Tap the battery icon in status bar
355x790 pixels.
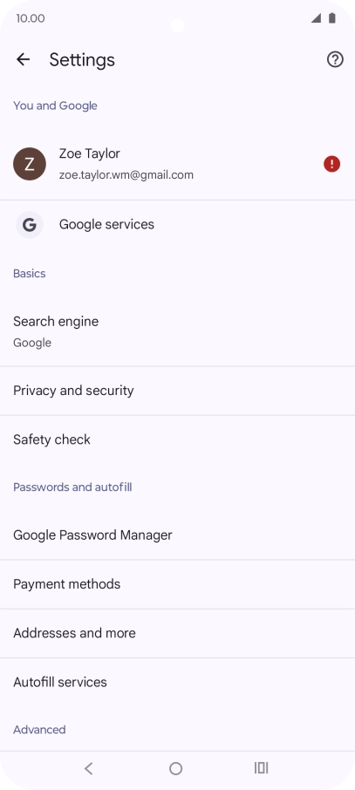[x=331, y=18]
